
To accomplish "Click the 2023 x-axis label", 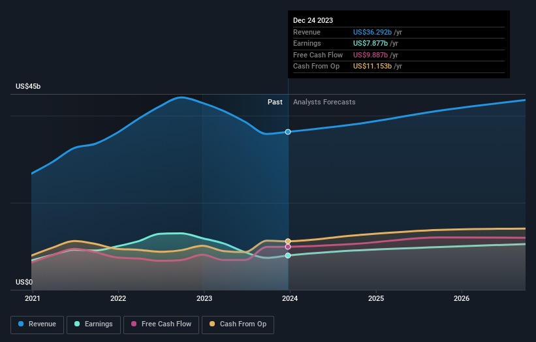I will click(x=204, y=299).
